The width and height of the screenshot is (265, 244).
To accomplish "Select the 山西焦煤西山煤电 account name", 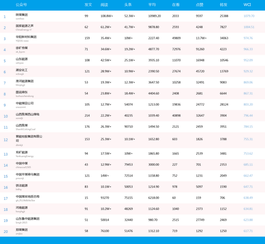I will [x=27, y=114].
